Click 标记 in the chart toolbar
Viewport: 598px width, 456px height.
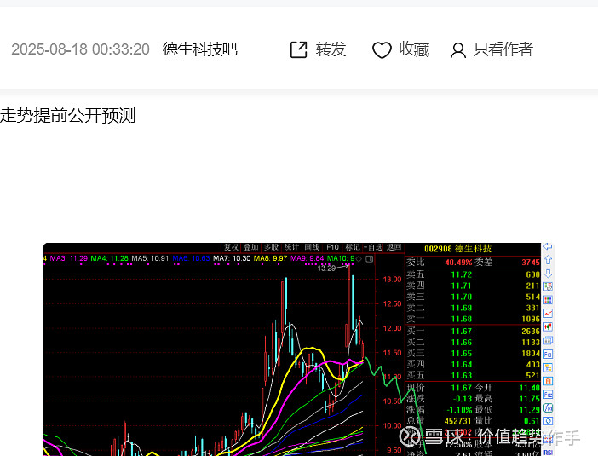[353, 247]
